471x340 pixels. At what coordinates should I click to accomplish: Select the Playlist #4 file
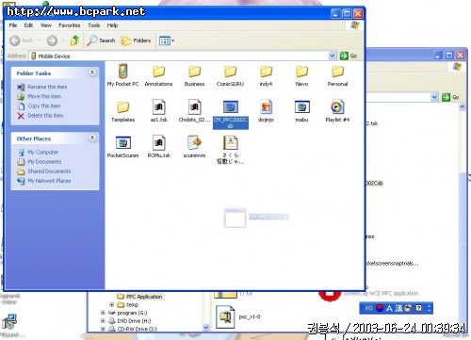[x=337, y=110]
